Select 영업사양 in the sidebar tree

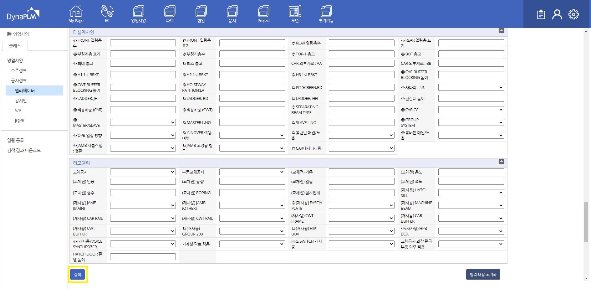coord(15,60)
